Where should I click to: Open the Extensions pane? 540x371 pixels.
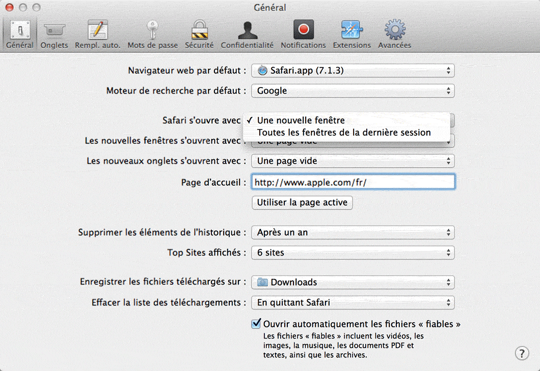[x=352, y=35]
